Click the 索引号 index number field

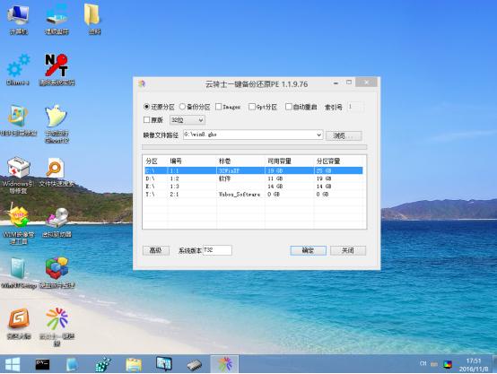pos(356,107)
